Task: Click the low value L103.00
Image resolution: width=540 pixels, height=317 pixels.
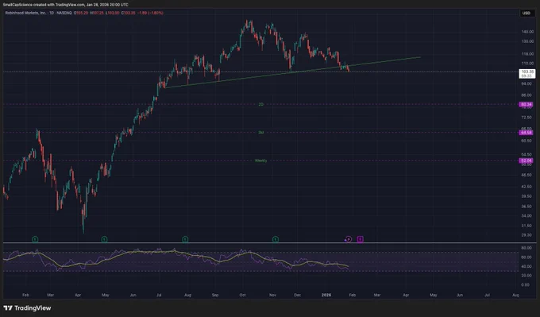Action: [112, 13]
